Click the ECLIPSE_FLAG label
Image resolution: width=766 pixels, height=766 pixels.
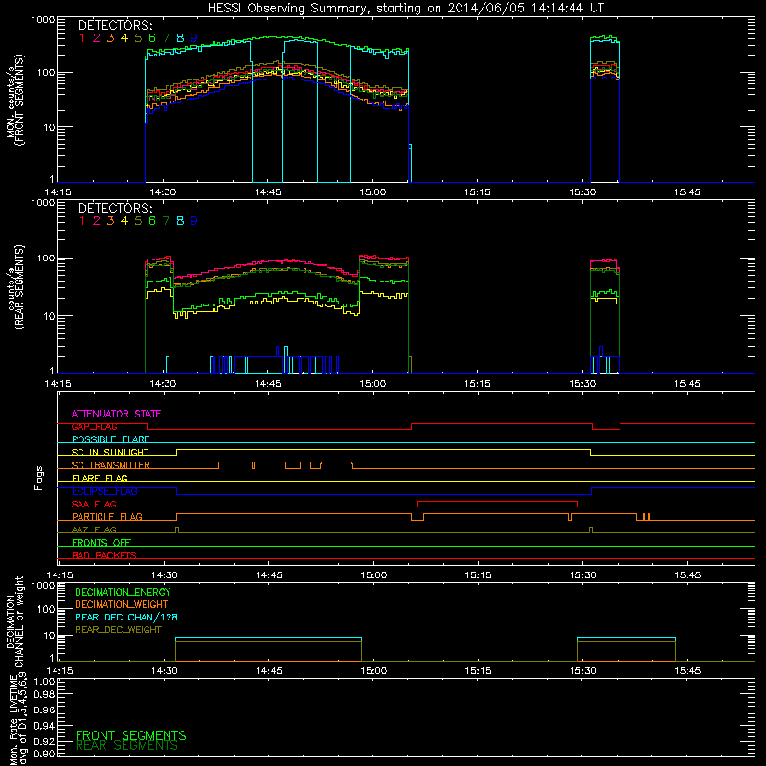[104, 491]
